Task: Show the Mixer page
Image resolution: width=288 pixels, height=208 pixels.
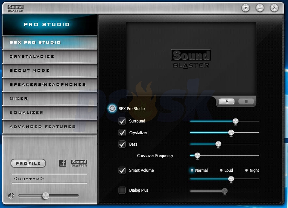Action: pyautogui.click(x=50, y=99)
